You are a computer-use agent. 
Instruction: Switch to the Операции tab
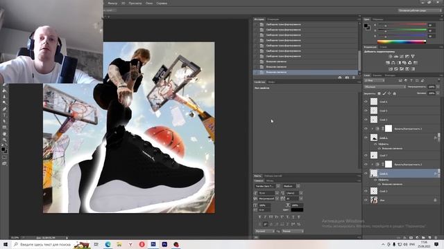click(273, 19)
